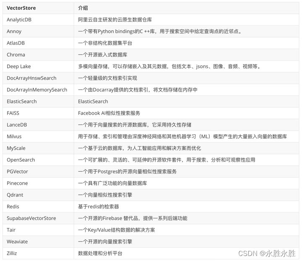Click description 一个向量相似性搜索引擎

pyautogui.click(x=105, y=195)
